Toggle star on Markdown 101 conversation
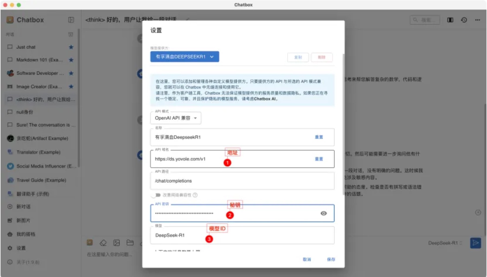487x277 pixels. pos(71,60)
